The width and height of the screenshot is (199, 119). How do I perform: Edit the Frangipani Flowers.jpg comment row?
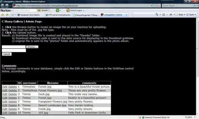5,102
